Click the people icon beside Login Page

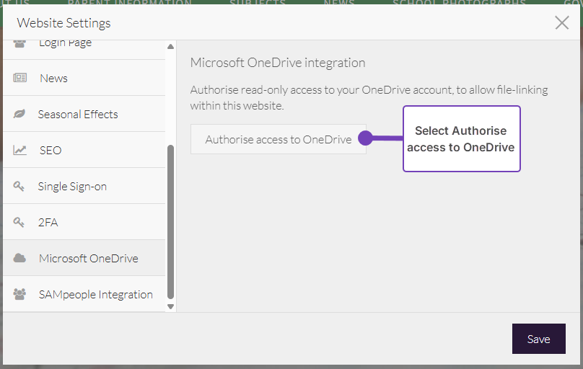click(x=19, y=43)
